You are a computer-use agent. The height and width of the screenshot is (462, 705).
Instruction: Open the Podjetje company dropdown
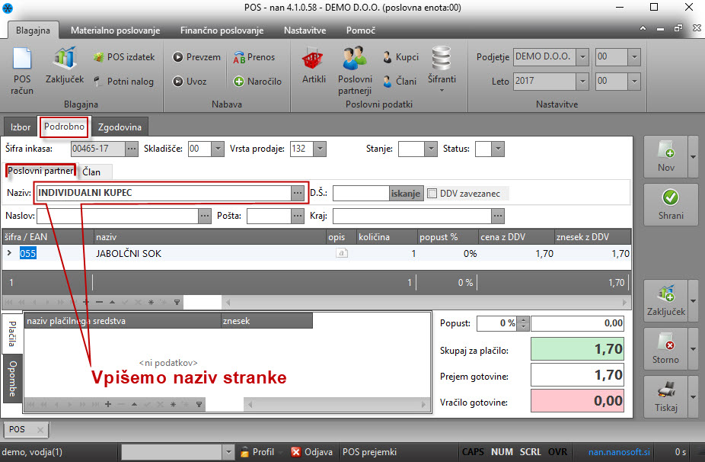point(582,57)
